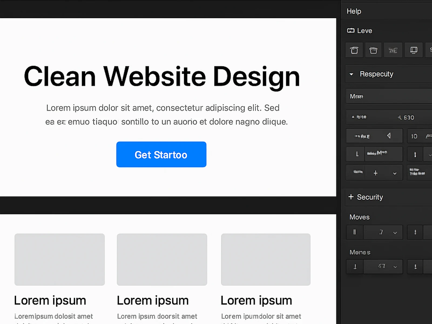Screen dimensions: 432x324
Task: Click the 'Loremipsum dolosit amet' card text
Action: click(x=53, y=316)
